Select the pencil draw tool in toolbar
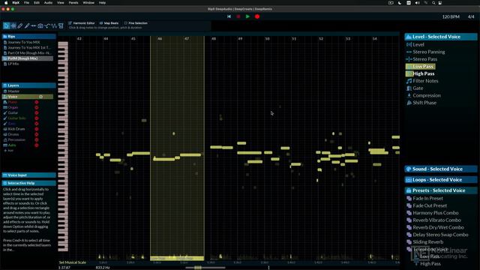 coord(20,26)
